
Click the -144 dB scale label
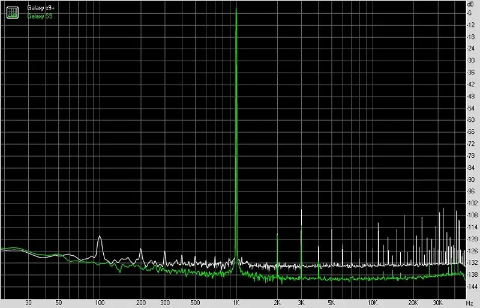(x=472, y=286)
